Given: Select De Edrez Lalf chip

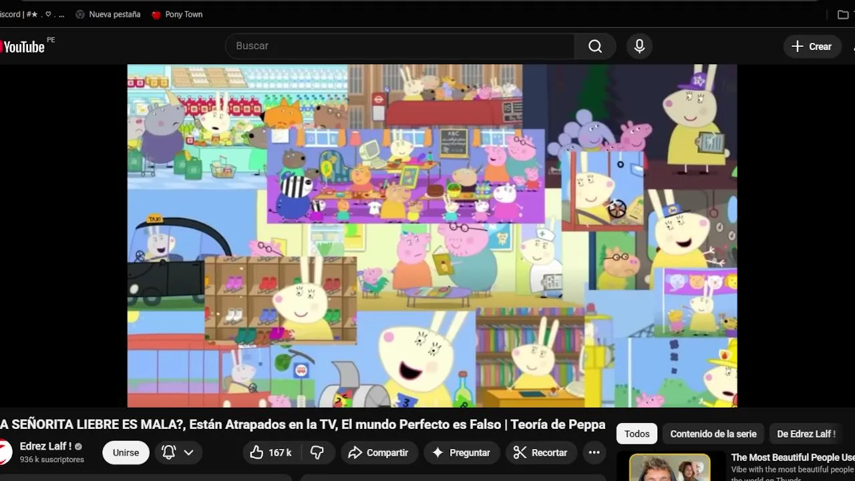Looking at the screenshot, I should point(806,434).
